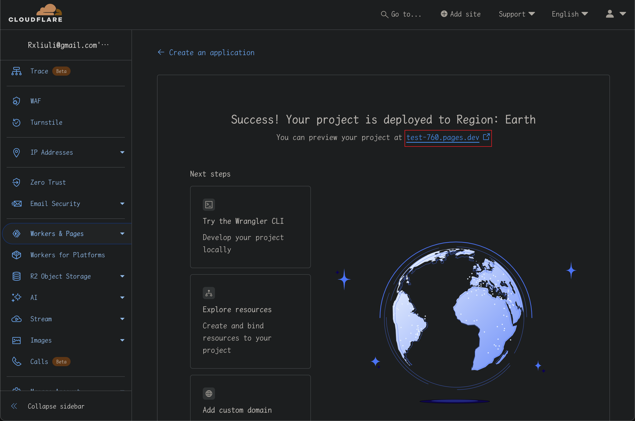This screenshot has height=421, width=635.
Task: Click the Go to... search field
Action: tap(401, 14)
